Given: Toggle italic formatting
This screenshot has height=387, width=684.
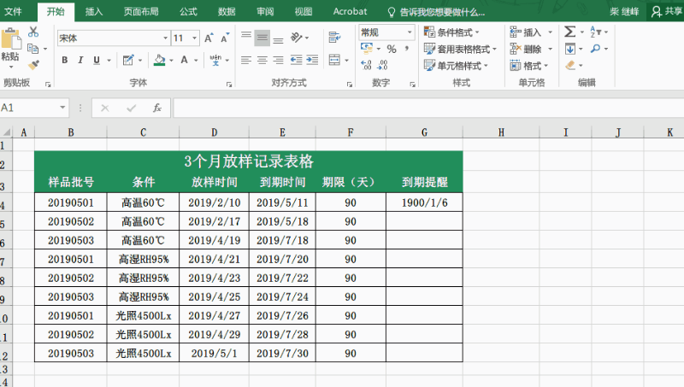Looking at the screenshot, I should coord(80,61).
